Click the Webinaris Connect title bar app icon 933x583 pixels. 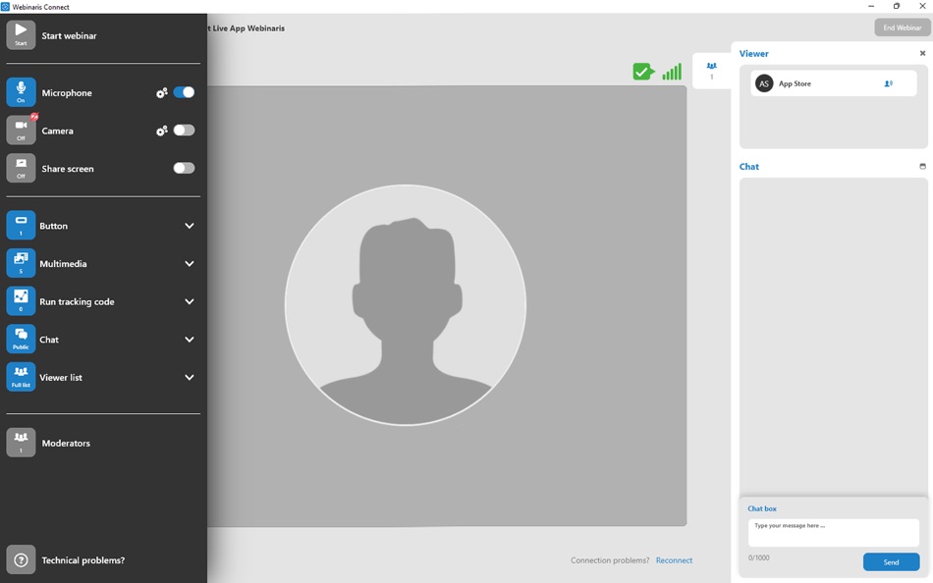tap(5, 7)
